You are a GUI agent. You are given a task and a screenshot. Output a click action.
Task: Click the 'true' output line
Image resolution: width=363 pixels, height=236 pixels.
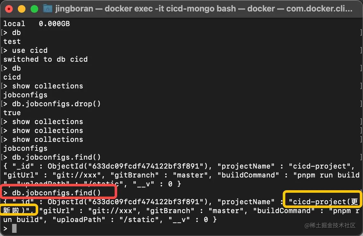pos(12,113)
